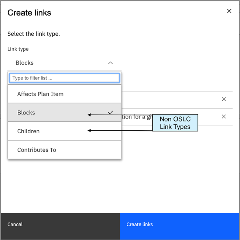Remove the first listed item with X

224,99
